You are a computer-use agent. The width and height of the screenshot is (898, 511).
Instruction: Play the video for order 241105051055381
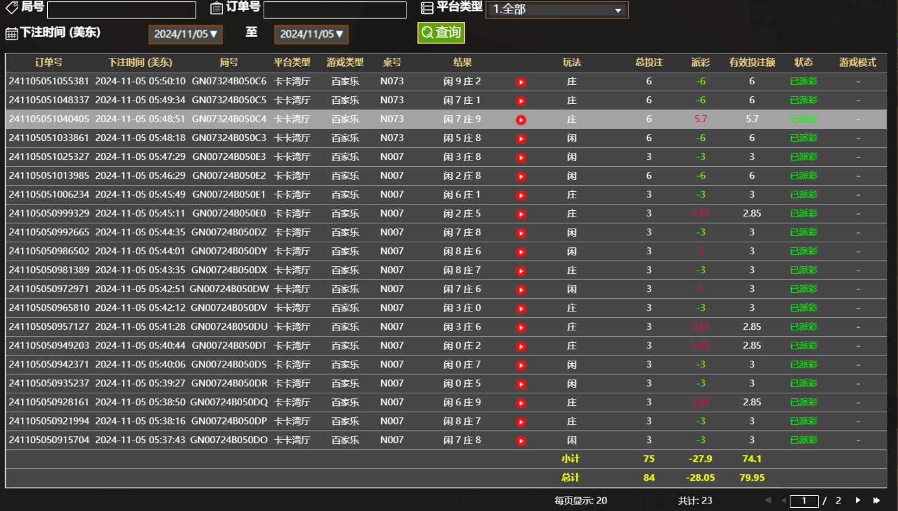pyautogui.click(x=521, y=81)
